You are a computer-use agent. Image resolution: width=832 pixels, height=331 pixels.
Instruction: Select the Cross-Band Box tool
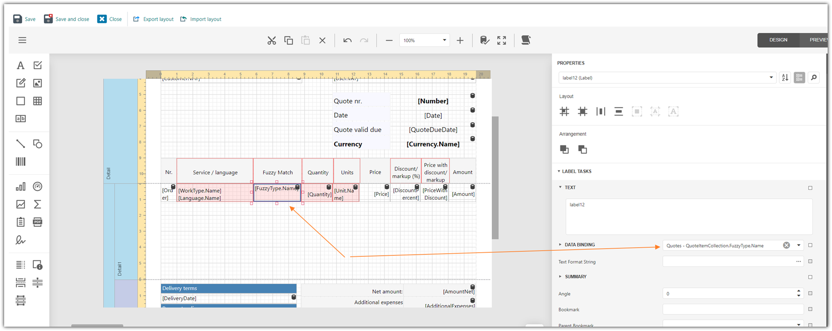point(20,301)
